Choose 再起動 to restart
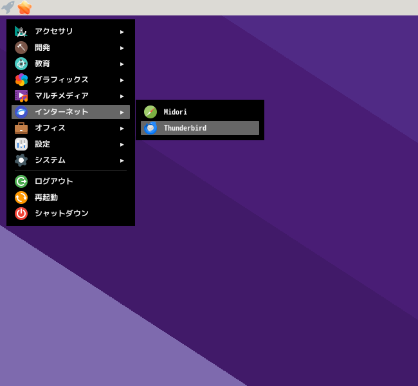Screen dimensions: 418x386 click(71, 198)
